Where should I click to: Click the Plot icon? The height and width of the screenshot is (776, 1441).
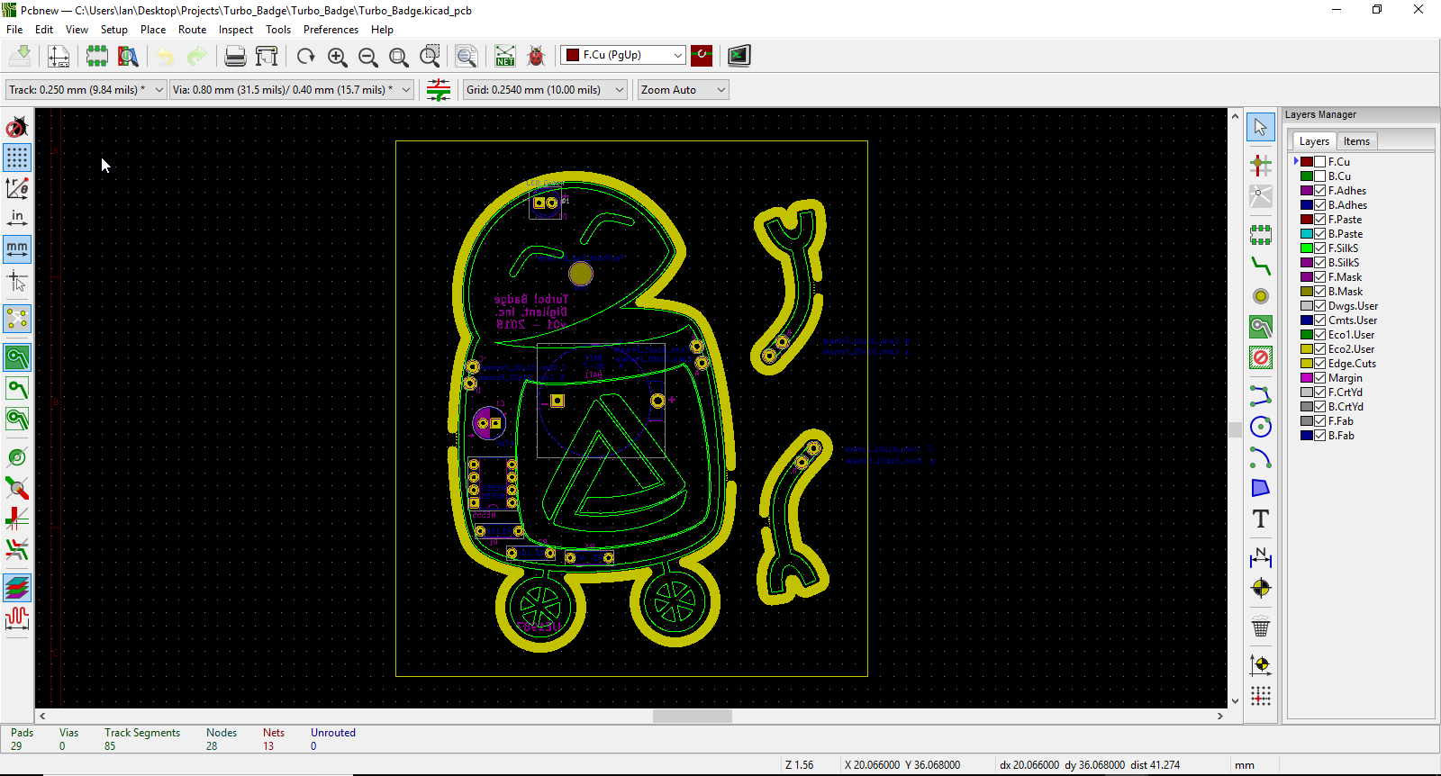[x=267, y=56]
